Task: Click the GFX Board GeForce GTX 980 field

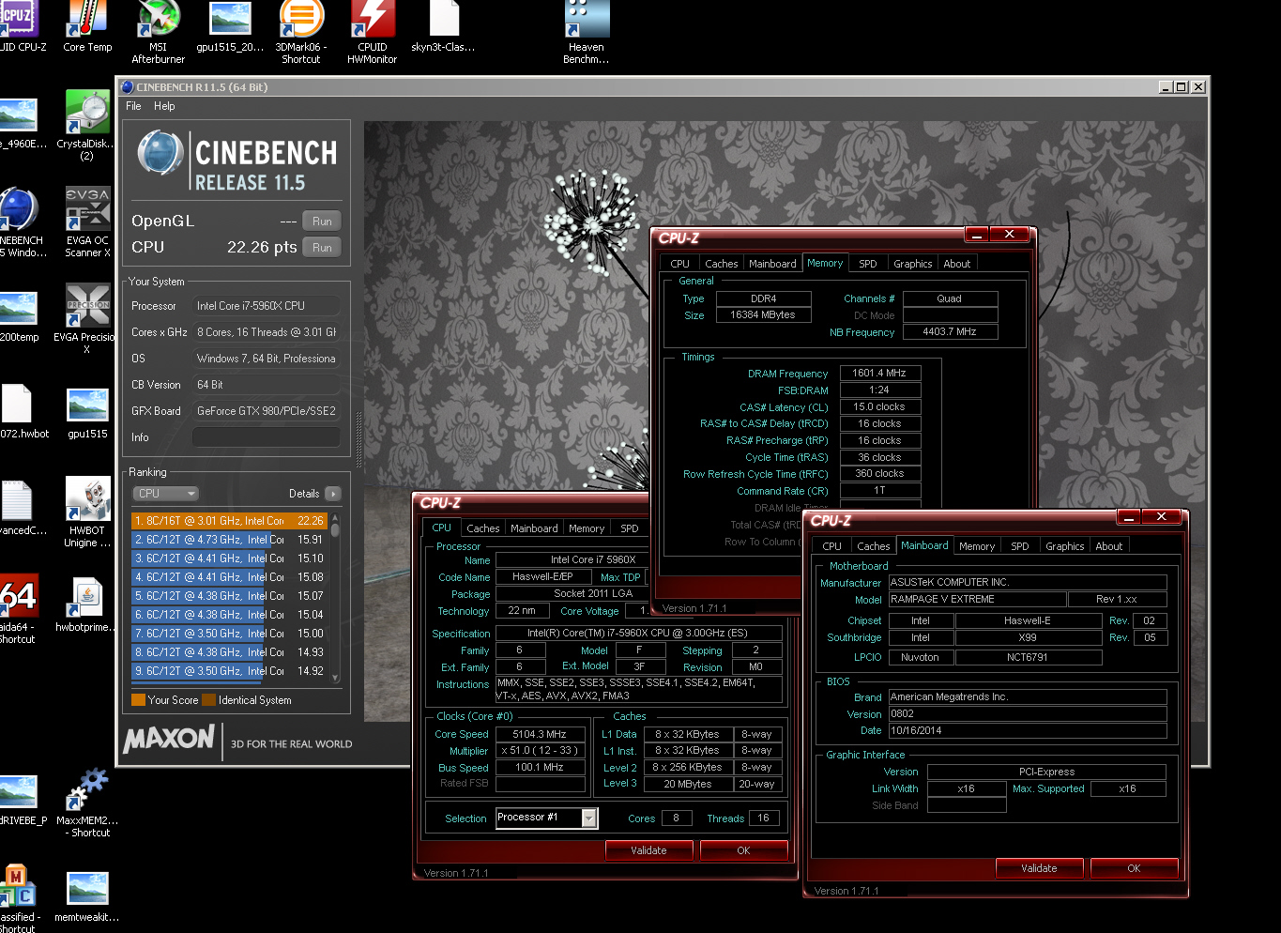Action: [266, 411]
